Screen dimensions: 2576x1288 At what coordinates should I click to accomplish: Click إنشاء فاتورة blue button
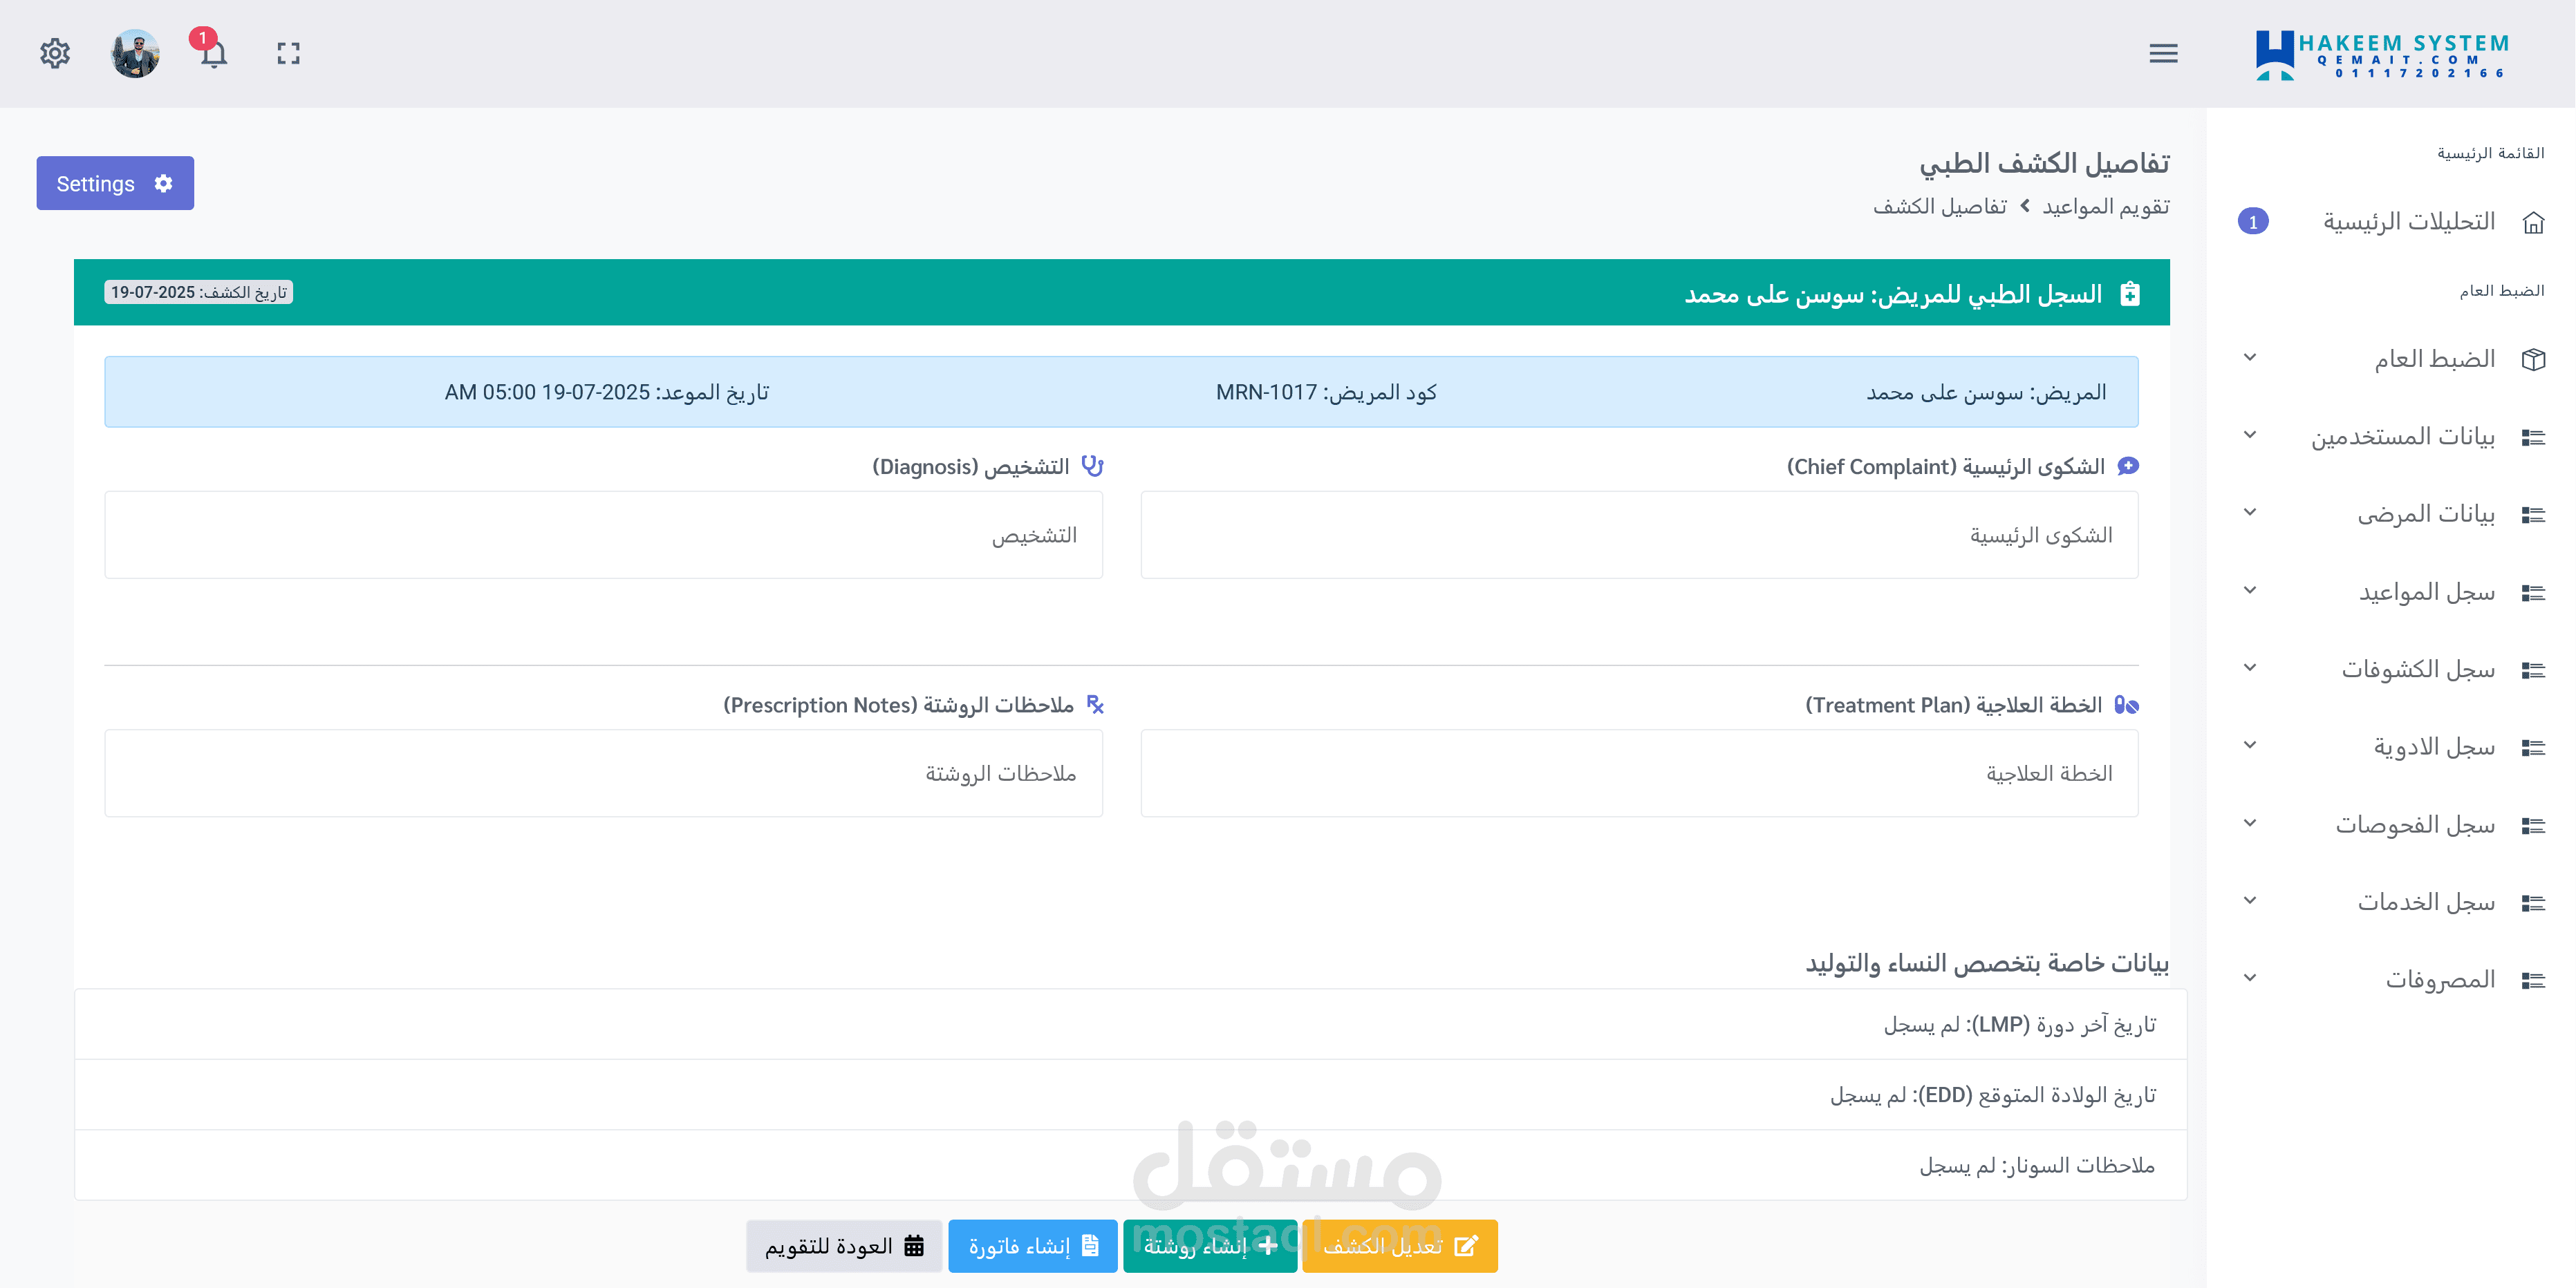(x=1033, y=1245)
